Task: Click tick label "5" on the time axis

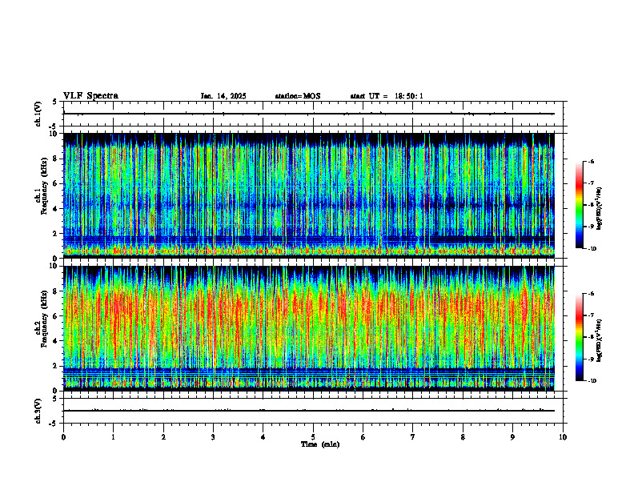Action: coord(313,437)
